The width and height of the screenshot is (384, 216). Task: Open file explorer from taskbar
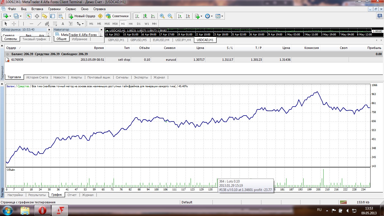pyautogui.click(x=25, y=210)
